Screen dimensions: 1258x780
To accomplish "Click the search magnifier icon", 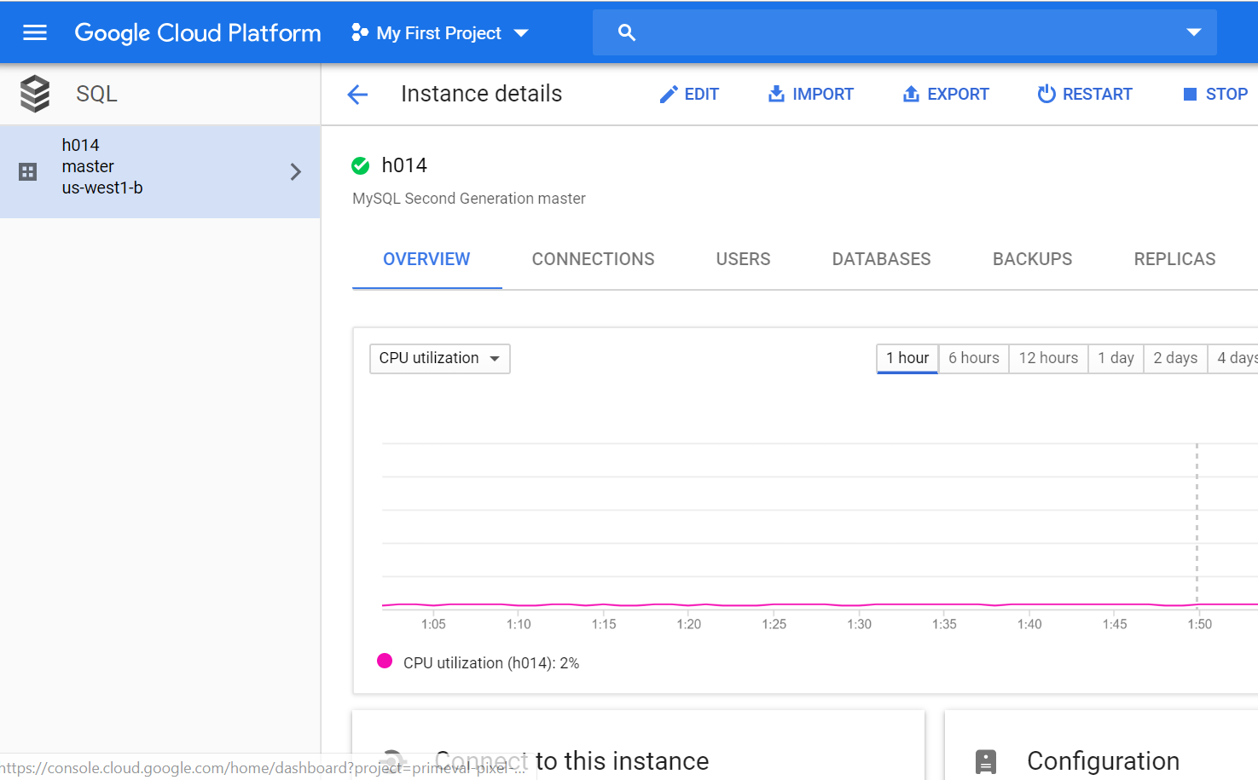I will [627, 32].
